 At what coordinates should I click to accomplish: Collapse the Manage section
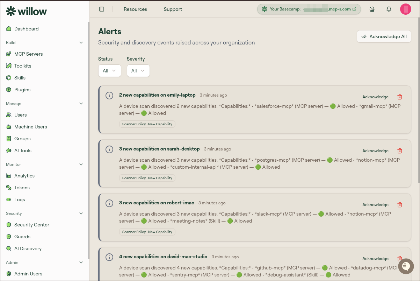pyautogui.click(x=81, y=104)
